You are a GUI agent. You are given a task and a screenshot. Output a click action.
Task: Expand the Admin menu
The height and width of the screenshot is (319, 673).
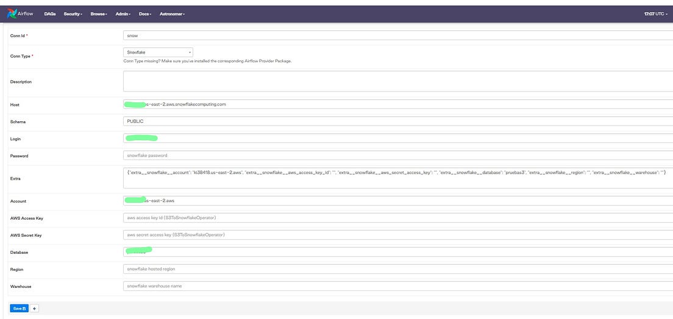[123, 14]
